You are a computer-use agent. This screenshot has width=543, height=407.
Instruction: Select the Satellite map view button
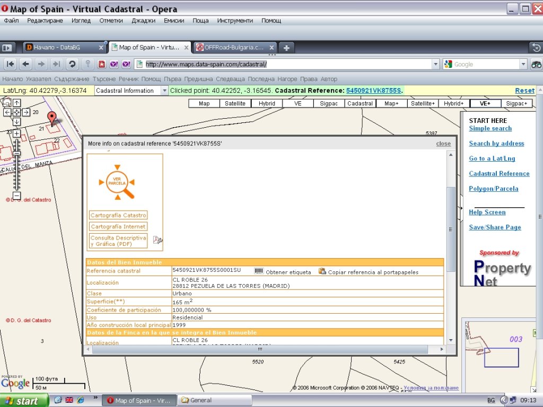pyautogui.click(x=235, y=103)
